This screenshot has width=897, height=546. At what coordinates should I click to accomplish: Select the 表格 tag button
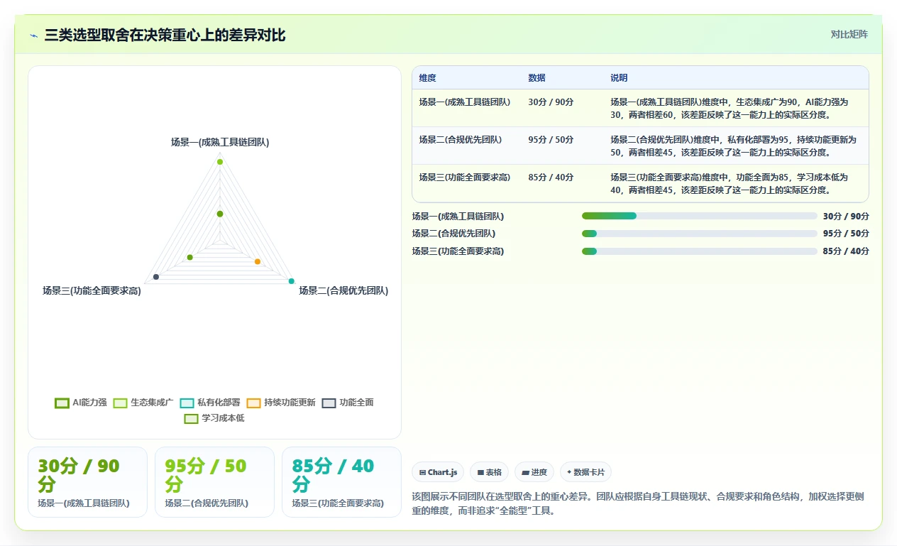(489, 472)
